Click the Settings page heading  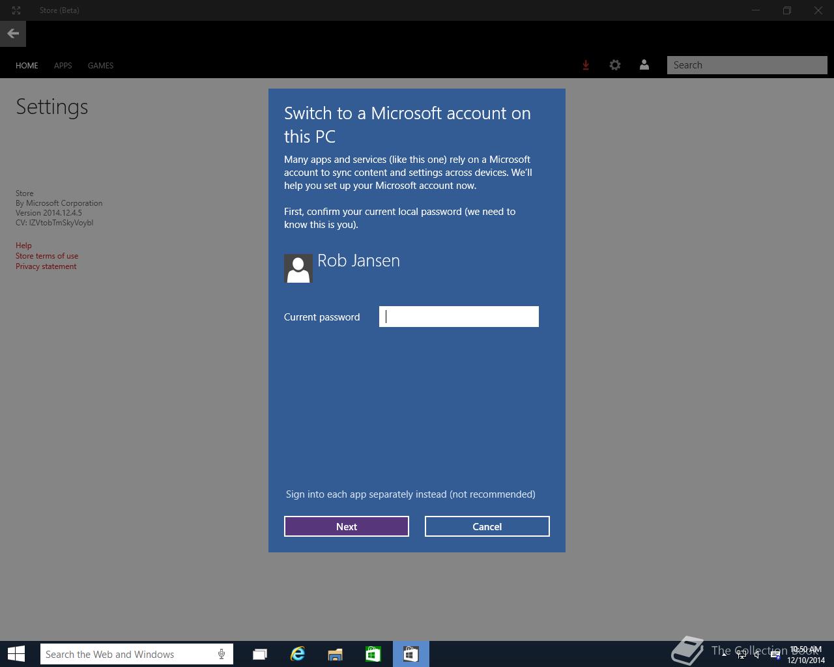pos(52,107)
